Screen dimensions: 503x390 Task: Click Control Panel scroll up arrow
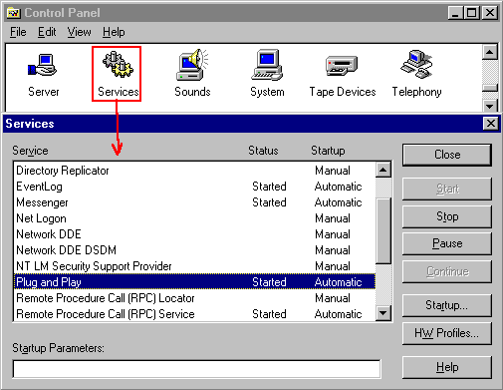[x=490, y=52]
